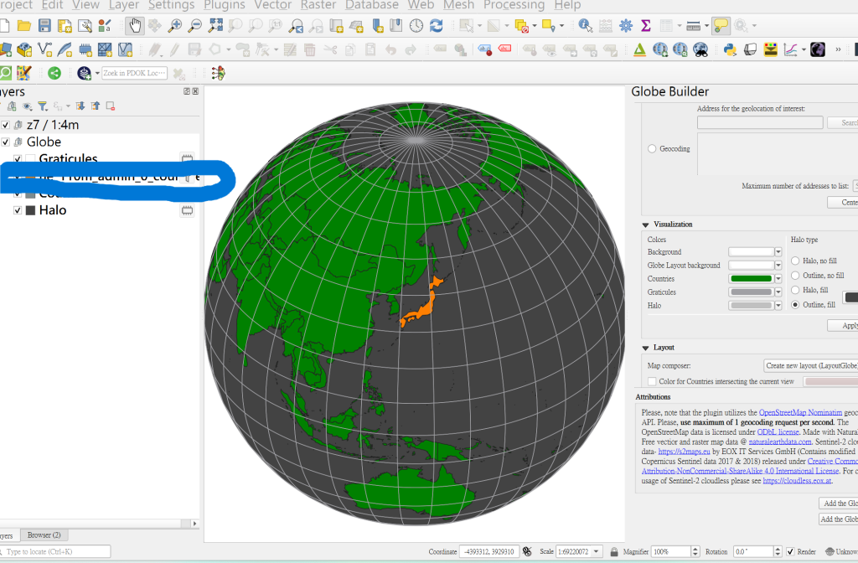
Task: Click the Save Project floppy icon
Action: click(x=44, y=26)
